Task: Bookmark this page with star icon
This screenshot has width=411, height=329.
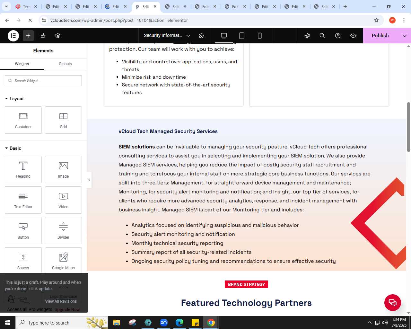Action: pyautogui.click(x=376, y=20)
